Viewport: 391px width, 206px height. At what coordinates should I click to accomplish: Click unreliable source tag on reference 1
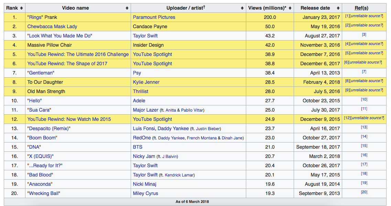[x=366, y=16]
